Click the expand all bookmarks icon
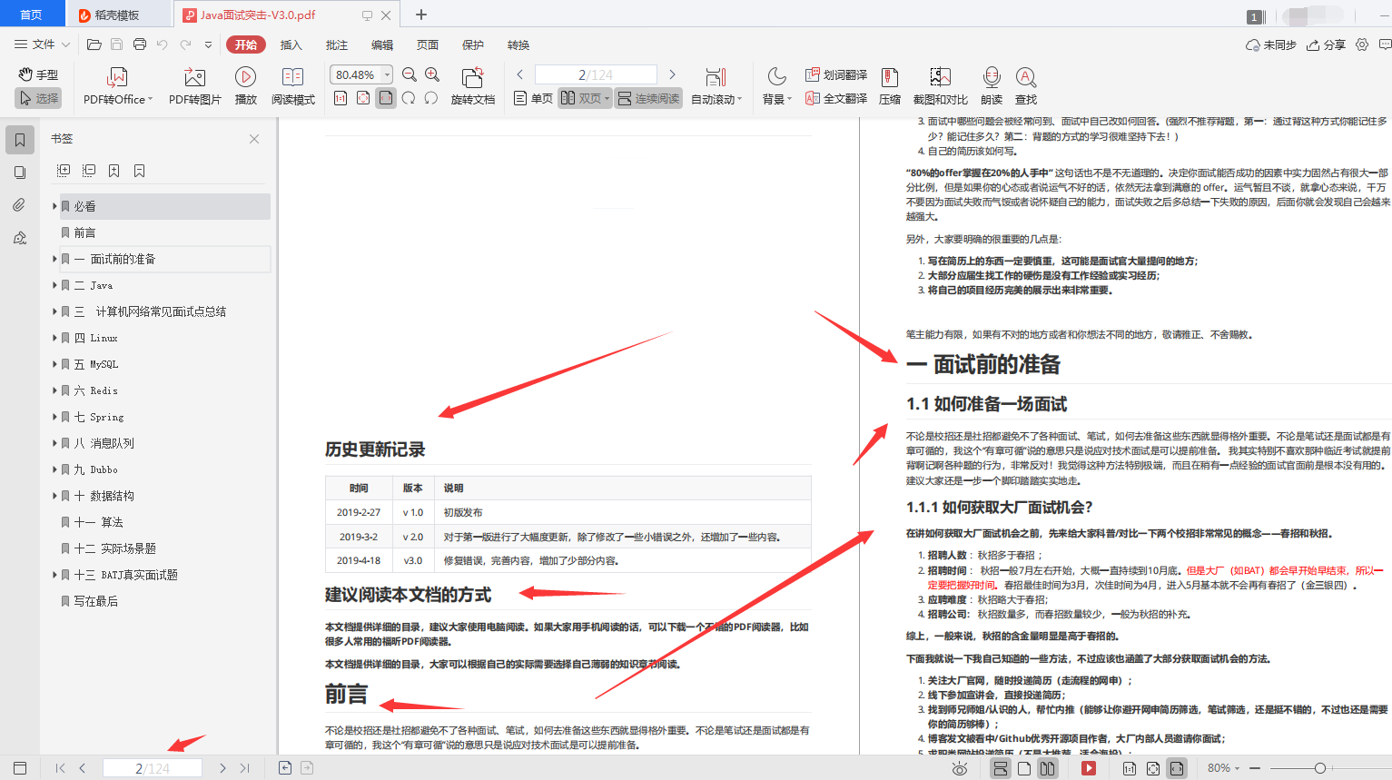Image resolution: width=1392 pixels, height=780 pixels. click(64, 171)
